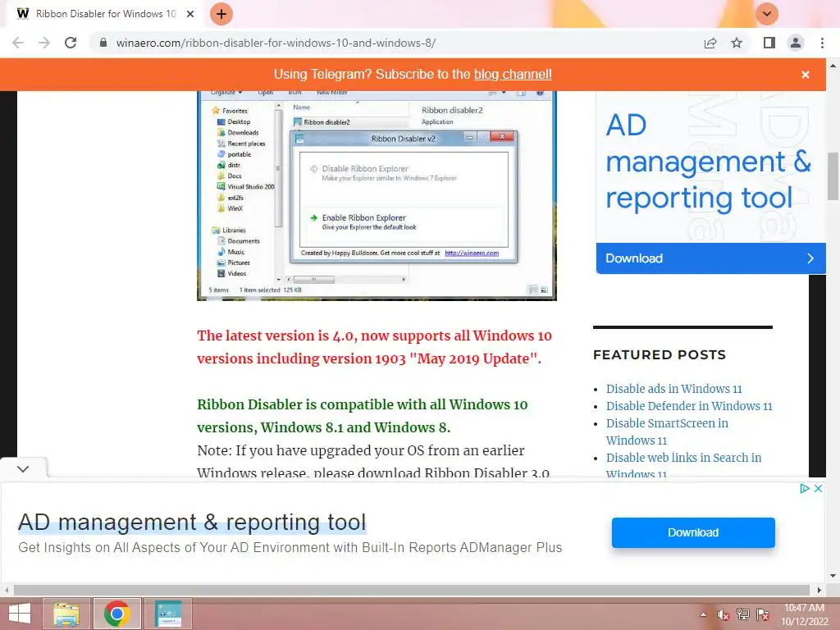This screenshot has width=840, height=630.
Task: Click the muted volume tray icon
Action: click(723, 614)
